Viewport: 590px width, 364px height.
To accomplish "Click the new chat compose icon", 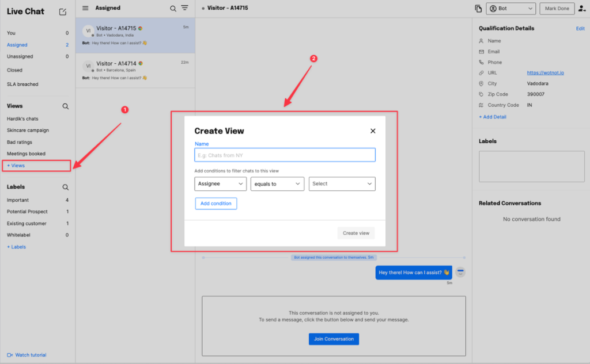I will coord(63,12).
